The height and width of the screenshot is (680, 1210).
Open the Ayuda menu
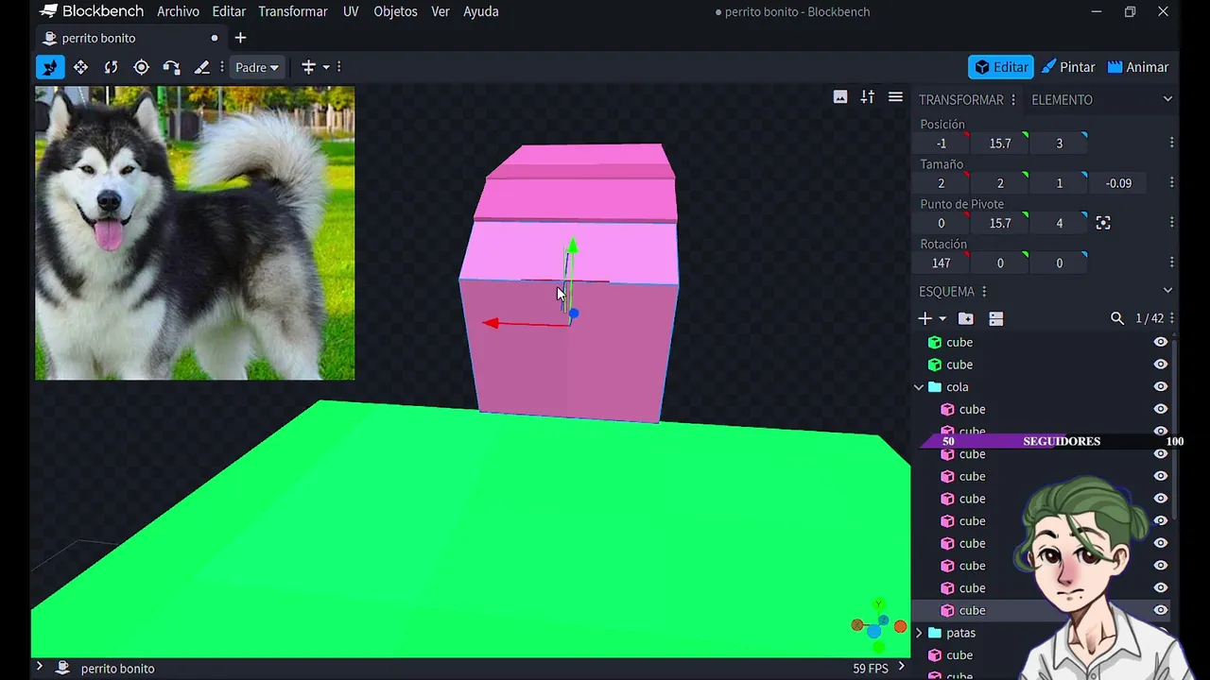481,11
